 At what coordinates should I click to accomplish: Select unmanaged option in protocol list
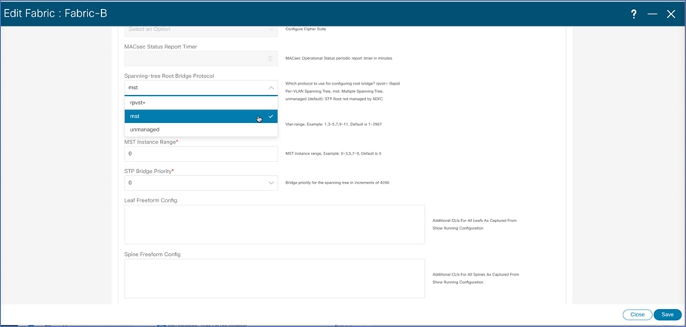(x=201, y=130)
